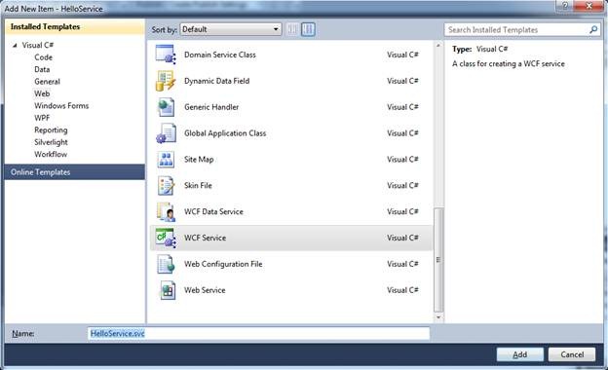Select the Domain Service Class template icon
Image resolution: width=608 pixels, height=370 pixels.
click(166, 55)
